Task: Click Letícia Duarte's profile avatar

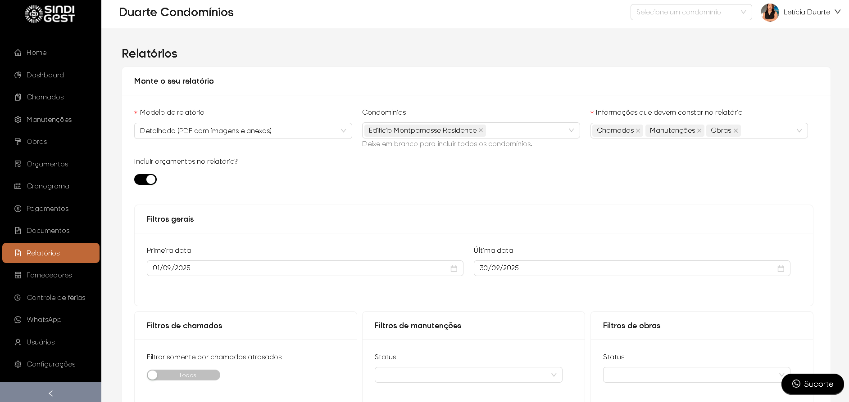Action: pyautogui.click(x=770, y=12)
